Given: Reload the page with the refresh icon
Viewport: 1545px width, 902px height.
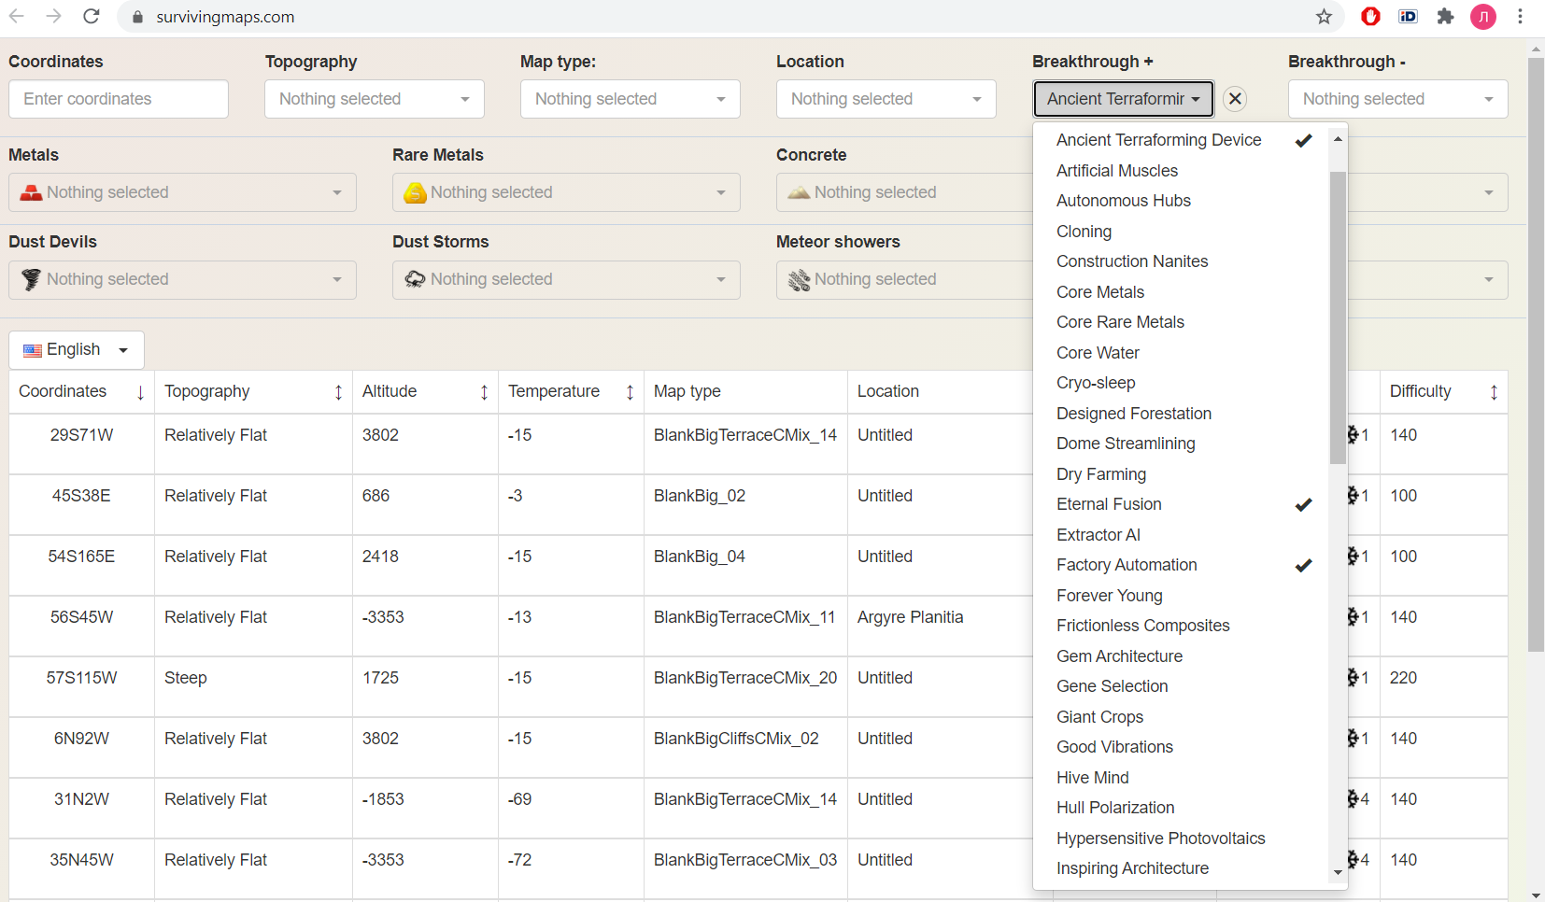Looking at the screenshot, I should coord(91,17).
